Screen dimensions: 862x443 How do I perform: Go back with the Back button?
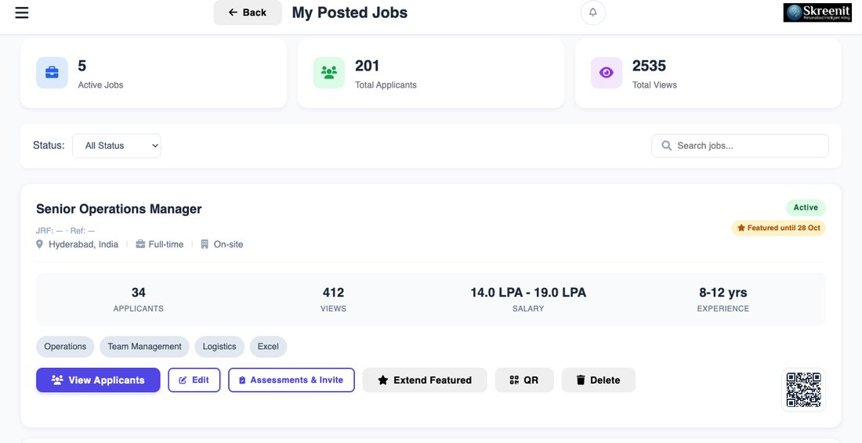(248, 13)
